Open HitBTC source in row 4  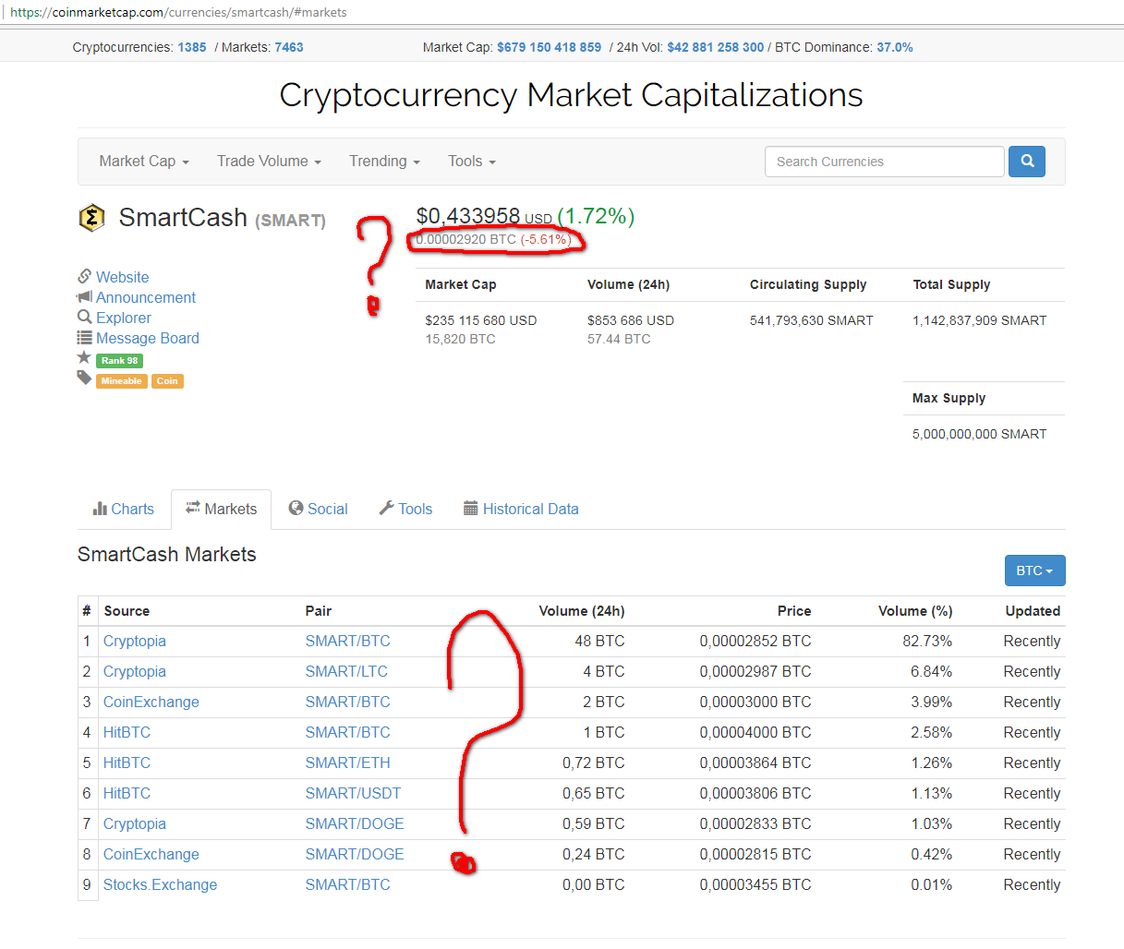(127, 732)
